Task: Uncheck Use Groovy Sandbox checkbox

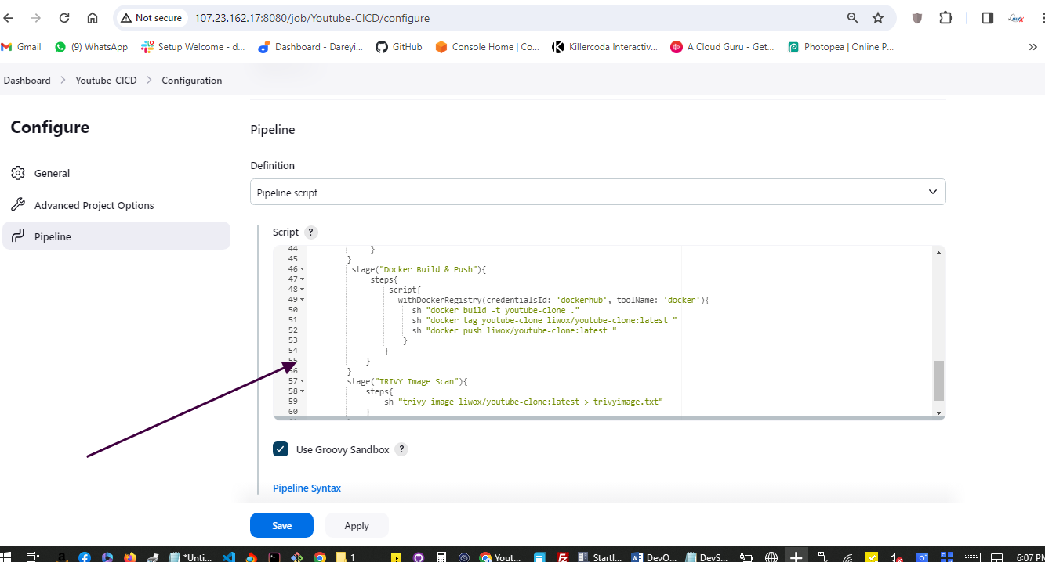Action: pyautogui.click(x=281, y=449)
